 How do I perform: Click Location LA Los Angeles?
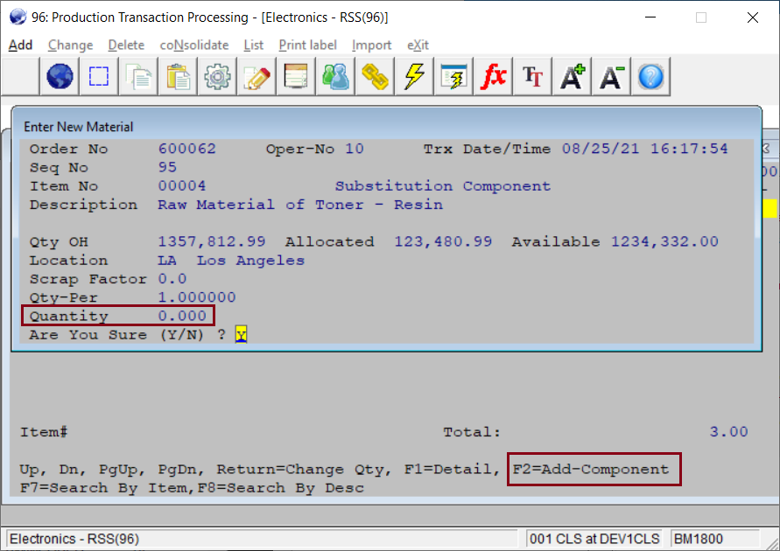(231, 261)
